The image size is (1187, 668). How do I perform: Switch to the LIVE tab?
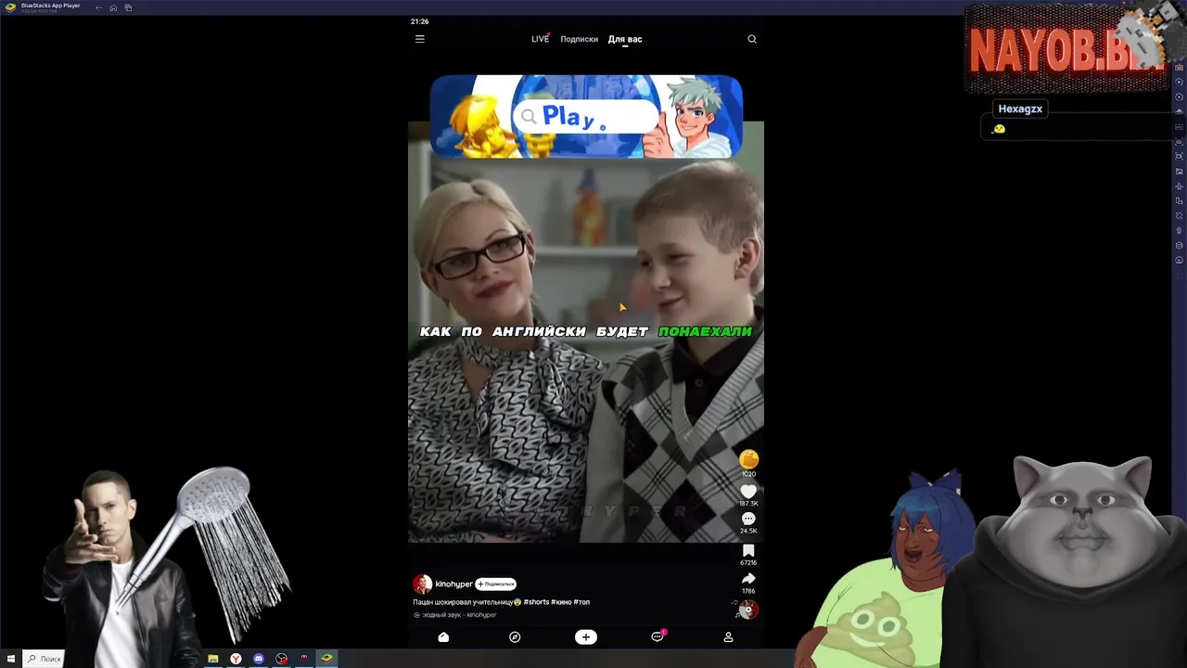540,39
